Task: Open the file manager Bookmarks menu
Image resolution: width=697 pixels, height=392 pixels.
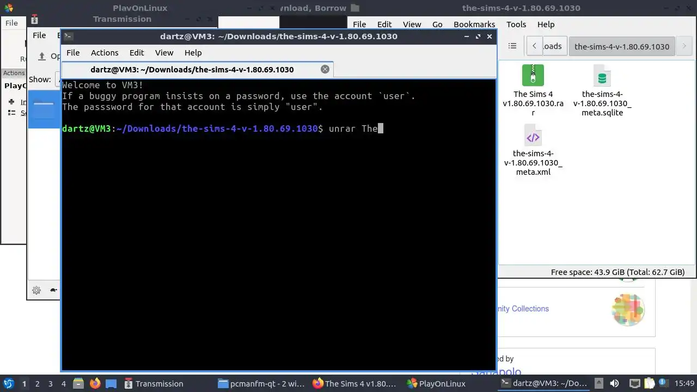Action: coord(474,24)
